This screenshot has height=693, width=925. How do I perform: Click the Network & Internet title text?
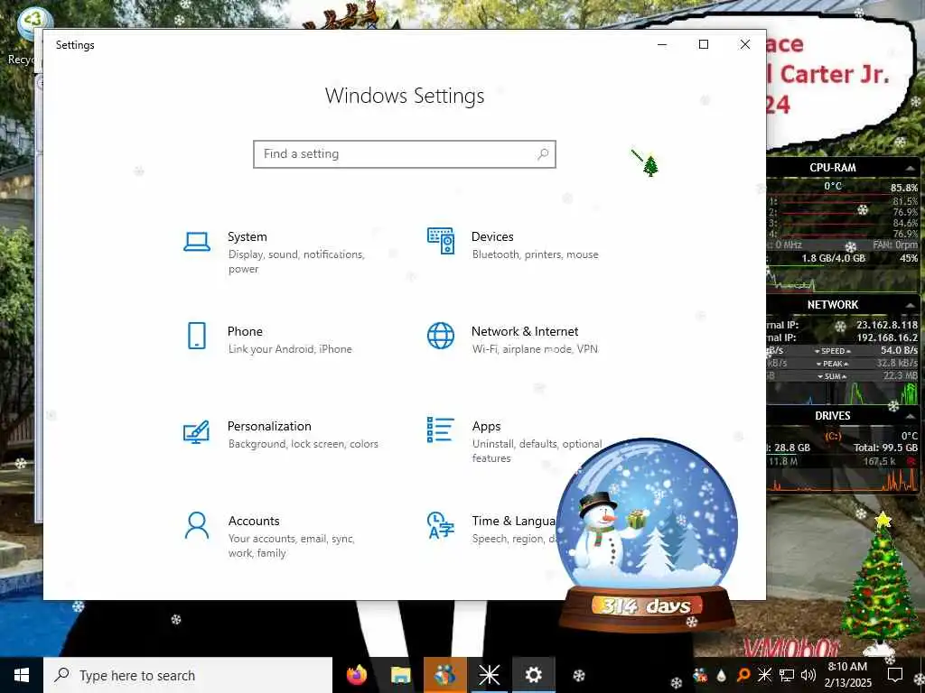point(525,331)
